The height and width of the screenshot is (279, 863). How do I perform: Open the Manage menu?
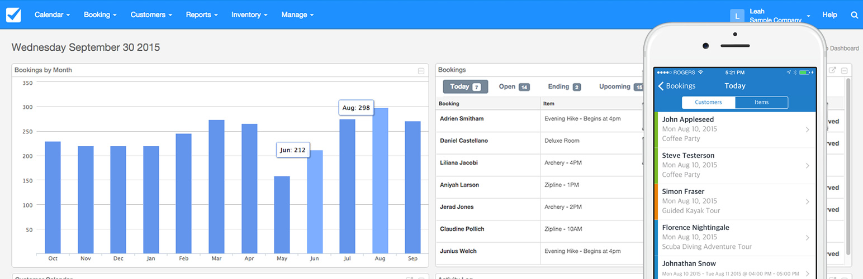coord(297,15)
